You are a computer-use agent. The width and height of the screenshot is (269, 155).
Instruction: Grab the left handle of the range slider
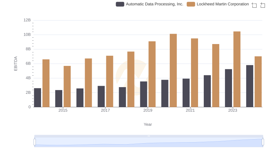tap(35, 142)
